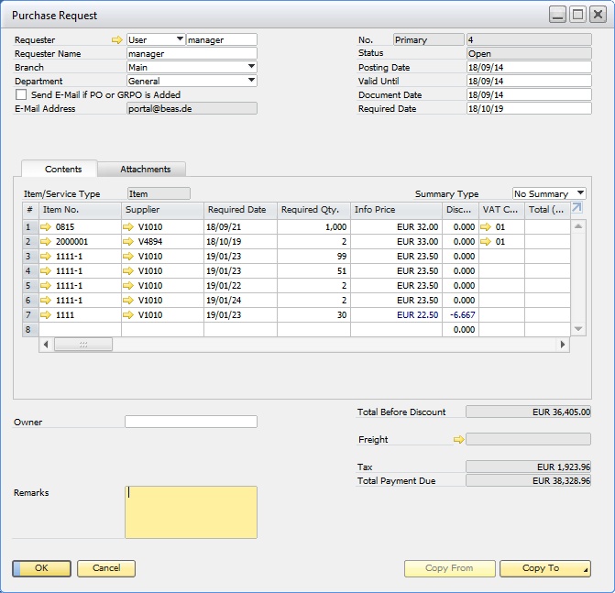Select the Contents tab

click(x=63, y=170)
